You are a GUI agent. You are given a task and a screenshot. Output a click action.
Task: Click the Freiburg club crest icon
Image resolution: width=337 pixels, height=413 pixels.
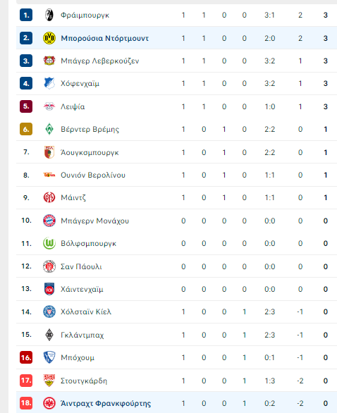point(49,15)
